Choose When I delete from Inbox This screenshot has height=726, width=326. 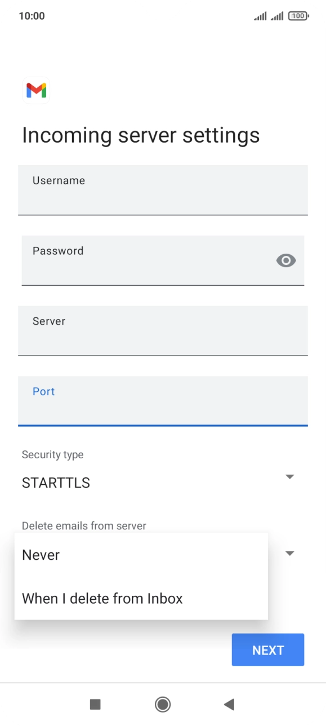click(x=102, y=598)
